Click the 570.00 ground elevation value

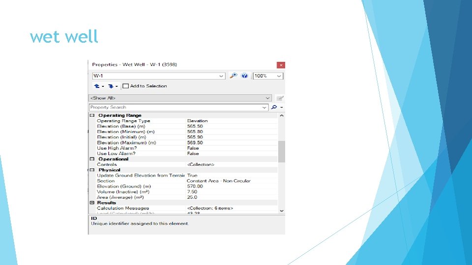click(195, 186)
